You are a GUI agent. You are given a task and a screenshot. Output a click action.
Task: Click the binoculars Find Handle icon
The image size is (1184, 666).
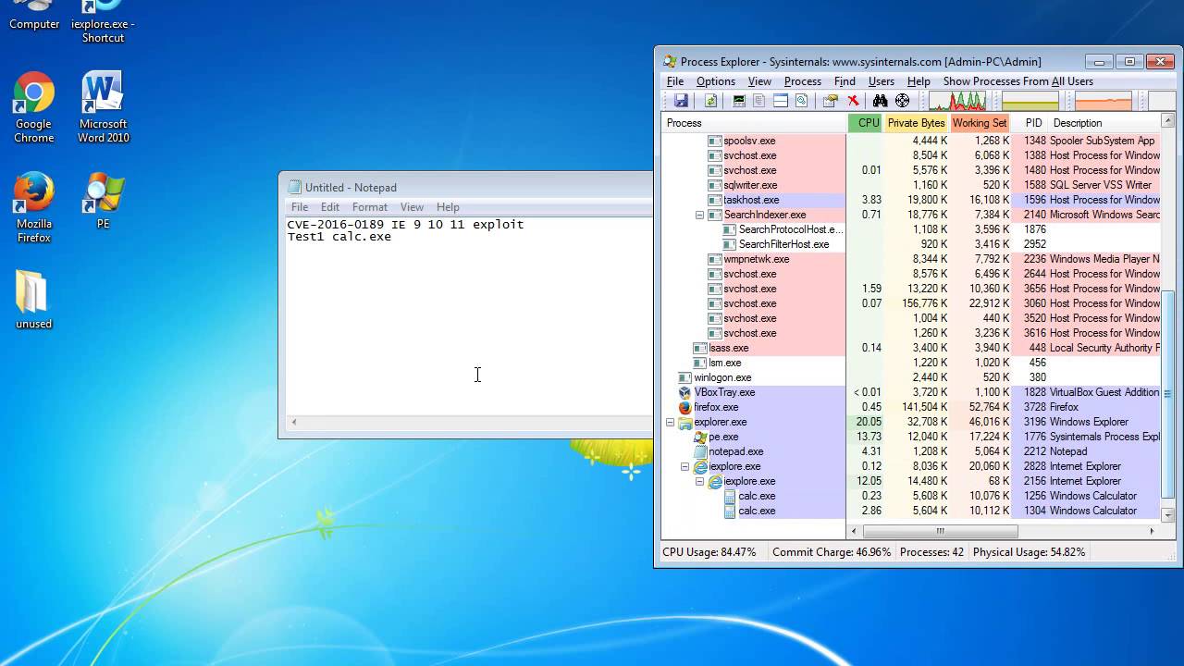(x=881, y=101)
